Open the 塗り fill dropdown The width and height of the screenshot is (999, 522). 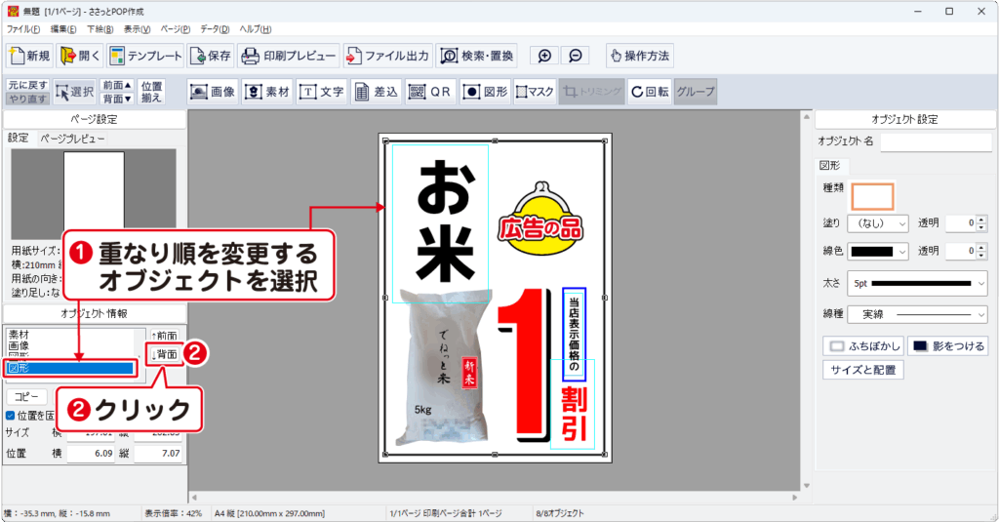(877, 223)
